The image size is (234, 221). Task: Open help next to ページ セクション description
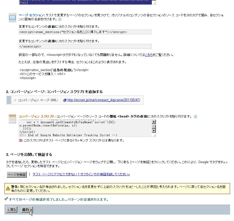60,19
